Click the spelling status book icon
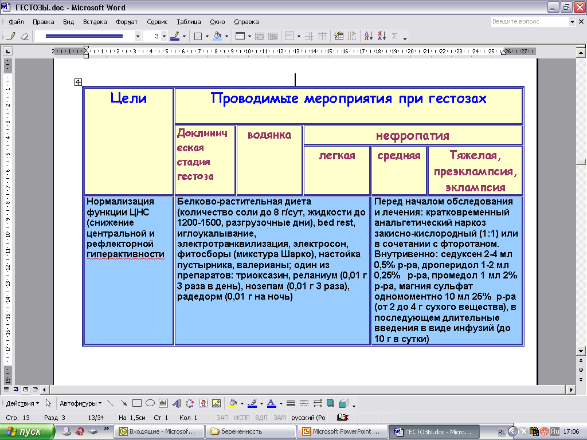The width and height of the screenshot is (587, 440). tap(343, 417)
